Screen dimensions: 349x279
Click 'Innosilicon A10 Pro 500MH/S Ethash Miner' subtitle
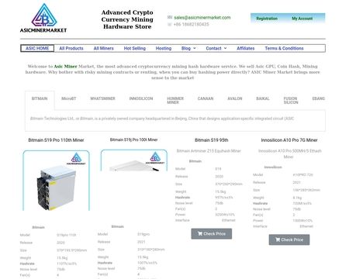289,153
